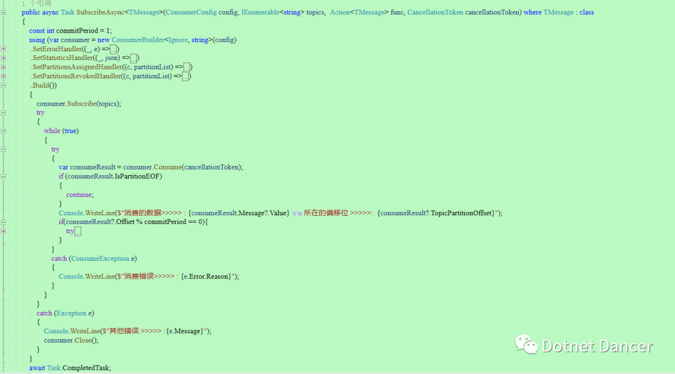Click the '消费的数据>>>>>' string text
This screenshot has width=675, height=374.
153,213
